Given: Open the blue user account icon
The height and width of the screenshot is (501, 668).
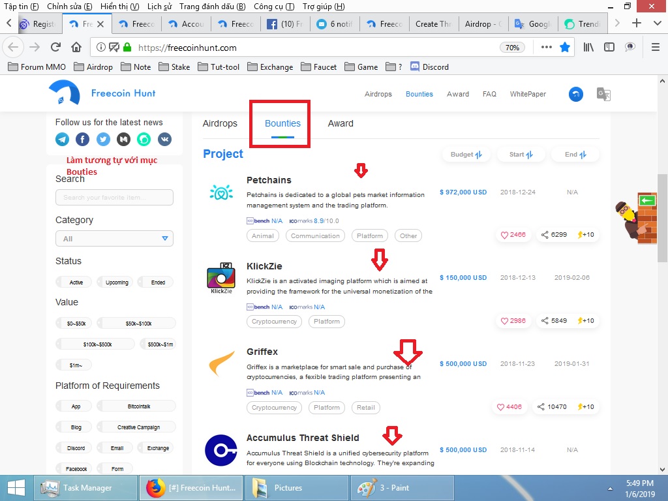Looking at the screenshot, I should click(x=576, y=94).
